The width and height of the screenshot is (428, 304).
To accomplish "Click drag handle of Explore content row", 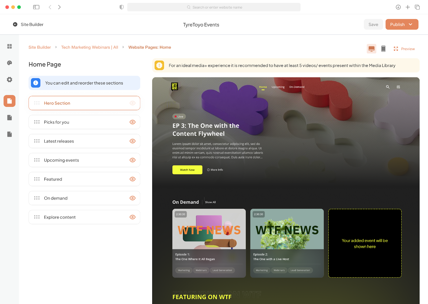I will [x=37, y=217].
